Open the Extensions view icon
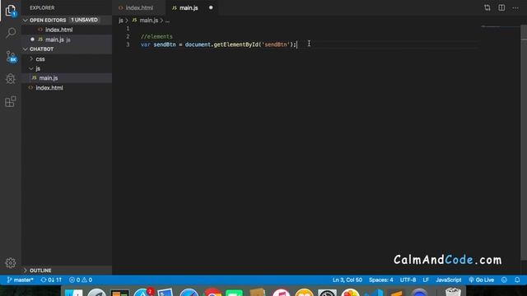527x296 pixels. (11, 101)
